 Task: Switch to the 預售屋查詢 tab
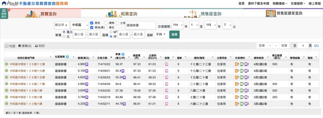(202, 13)
